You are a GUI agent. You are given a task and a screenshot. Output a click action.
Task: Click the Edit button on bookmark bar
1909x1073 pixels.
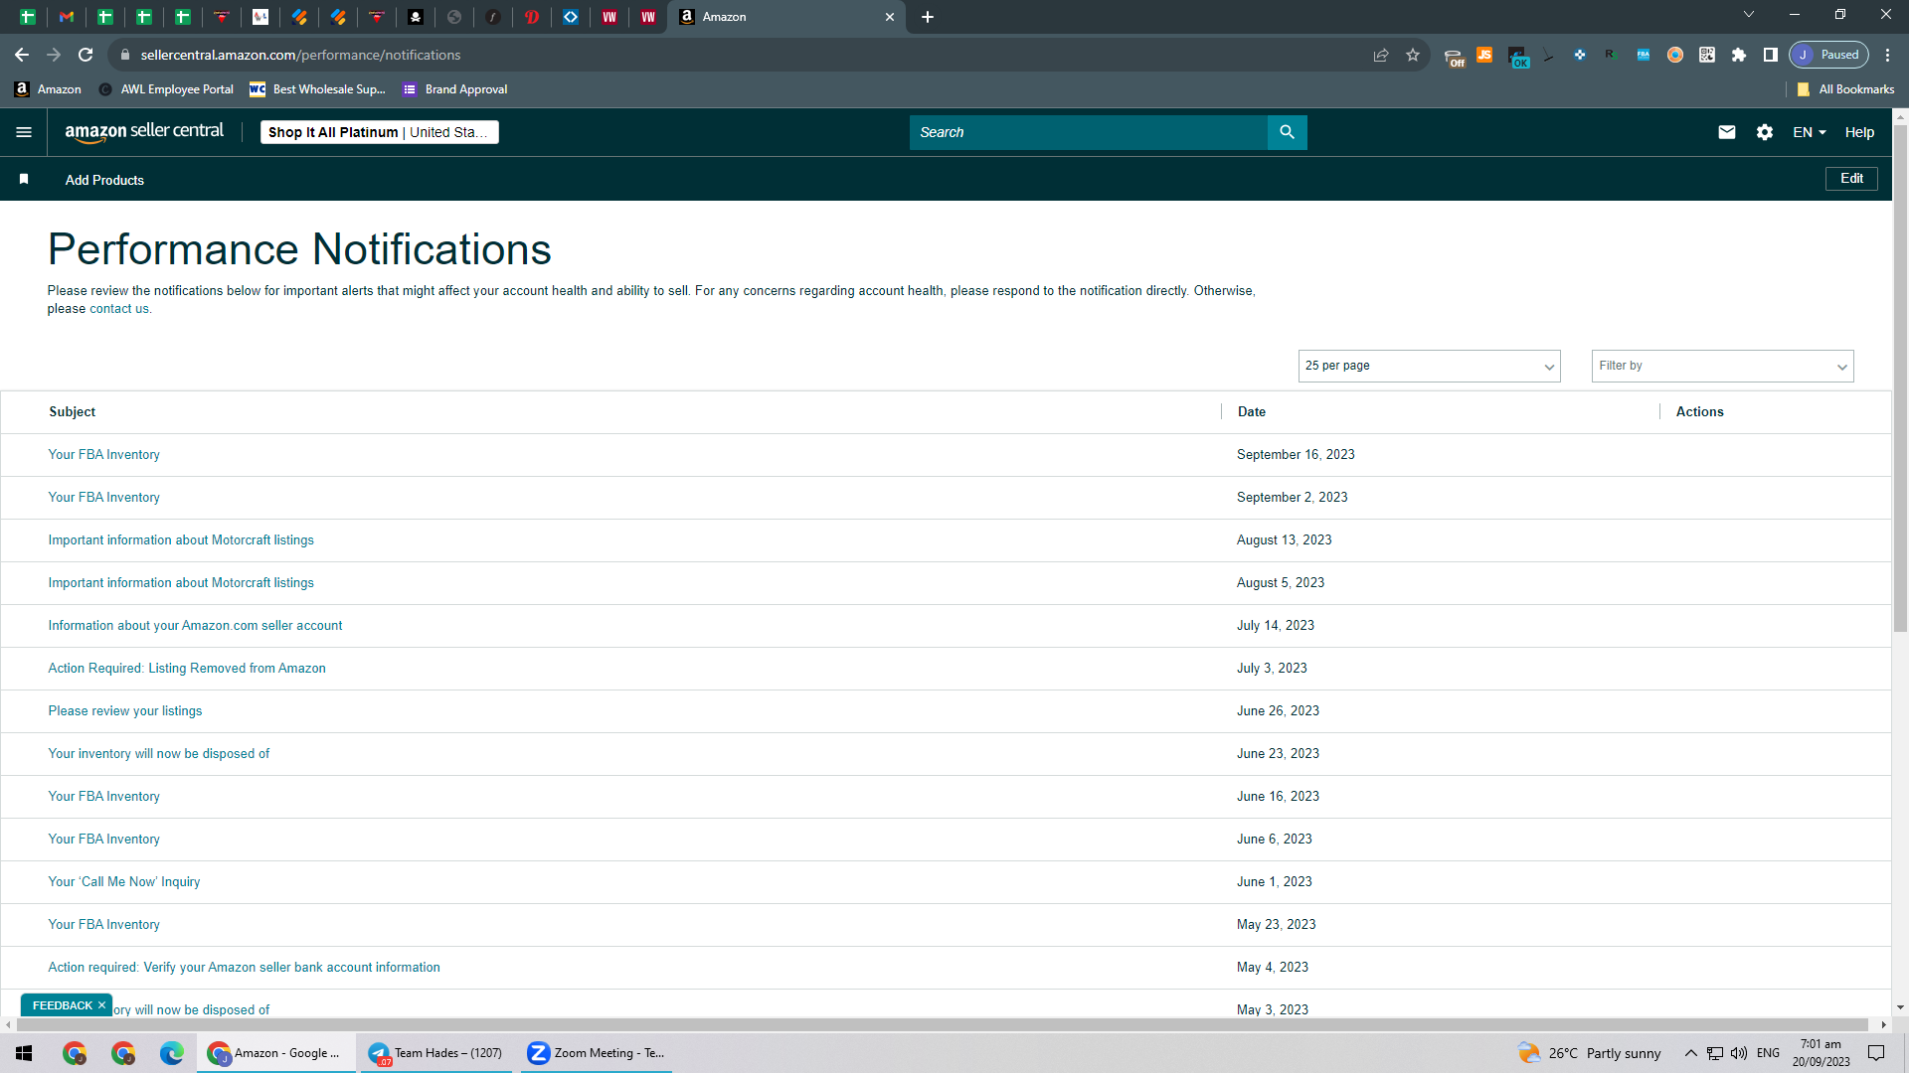pos(1851,179)
